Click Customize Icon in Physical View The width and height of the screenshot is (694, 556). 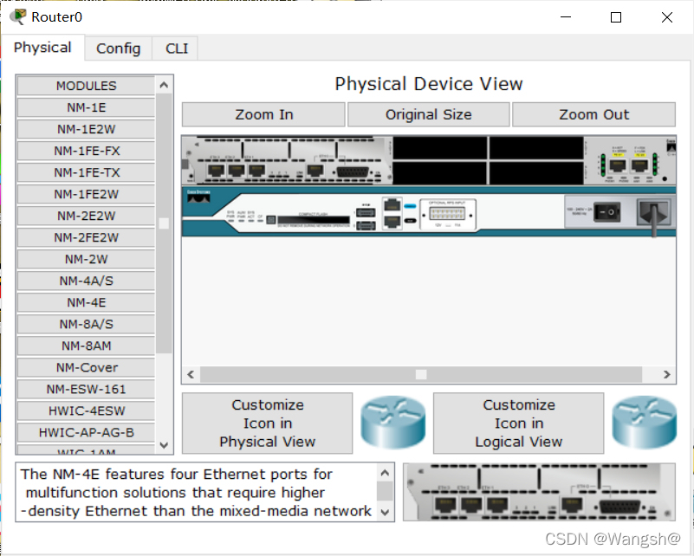pos(268,423)
